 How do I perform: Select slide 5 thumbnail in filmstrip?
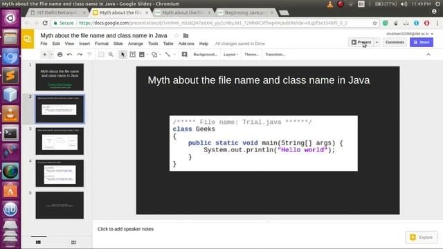(x=60, y=205)
